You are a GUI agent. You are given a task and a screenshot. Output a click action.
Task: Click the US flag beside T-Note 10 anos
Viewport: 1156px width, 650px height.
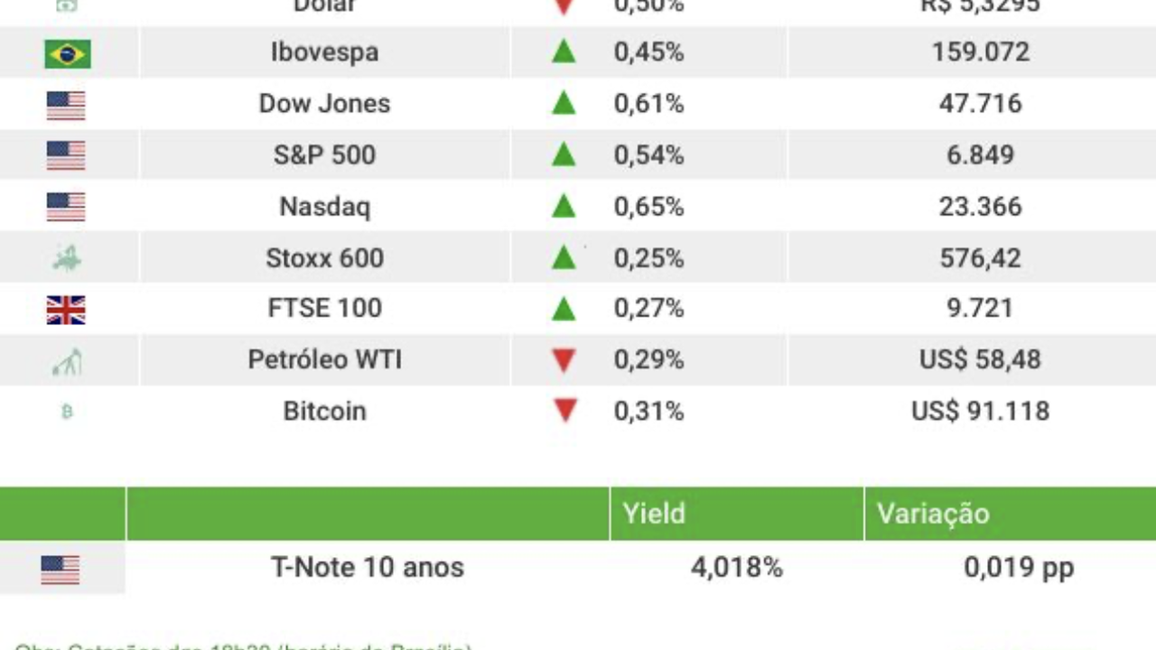pos(61,570)
